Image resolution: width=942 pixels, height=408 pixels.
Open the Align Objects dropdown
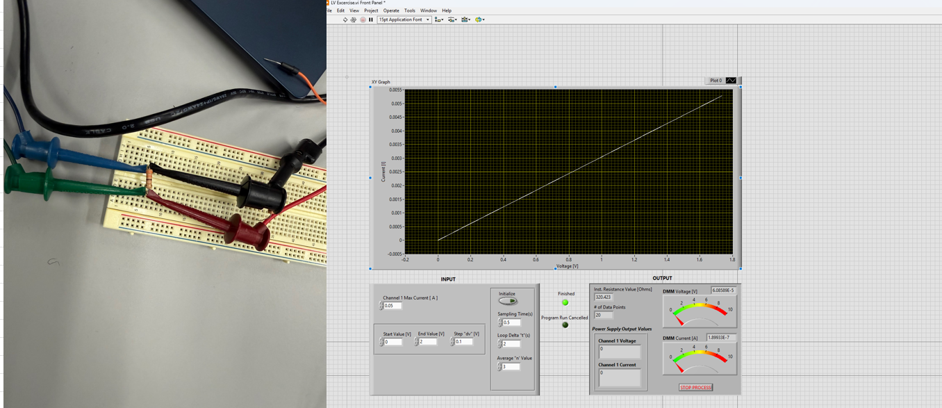439,19
